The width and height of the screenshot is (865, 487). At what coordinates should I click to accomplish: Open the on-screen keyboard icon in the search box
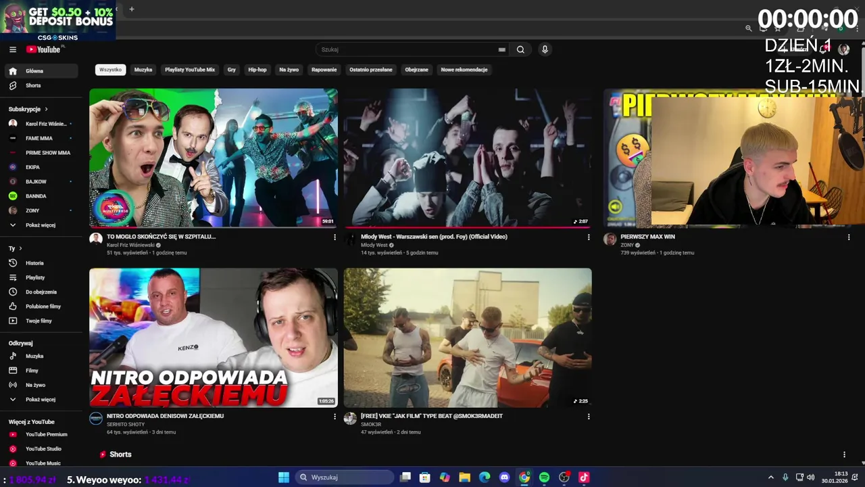(x=501, y=49)
